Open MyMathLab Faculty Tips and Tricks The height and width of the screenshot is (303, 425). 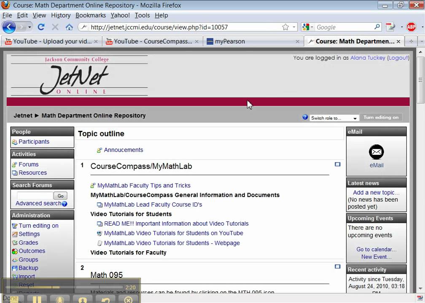click(144, 186)
